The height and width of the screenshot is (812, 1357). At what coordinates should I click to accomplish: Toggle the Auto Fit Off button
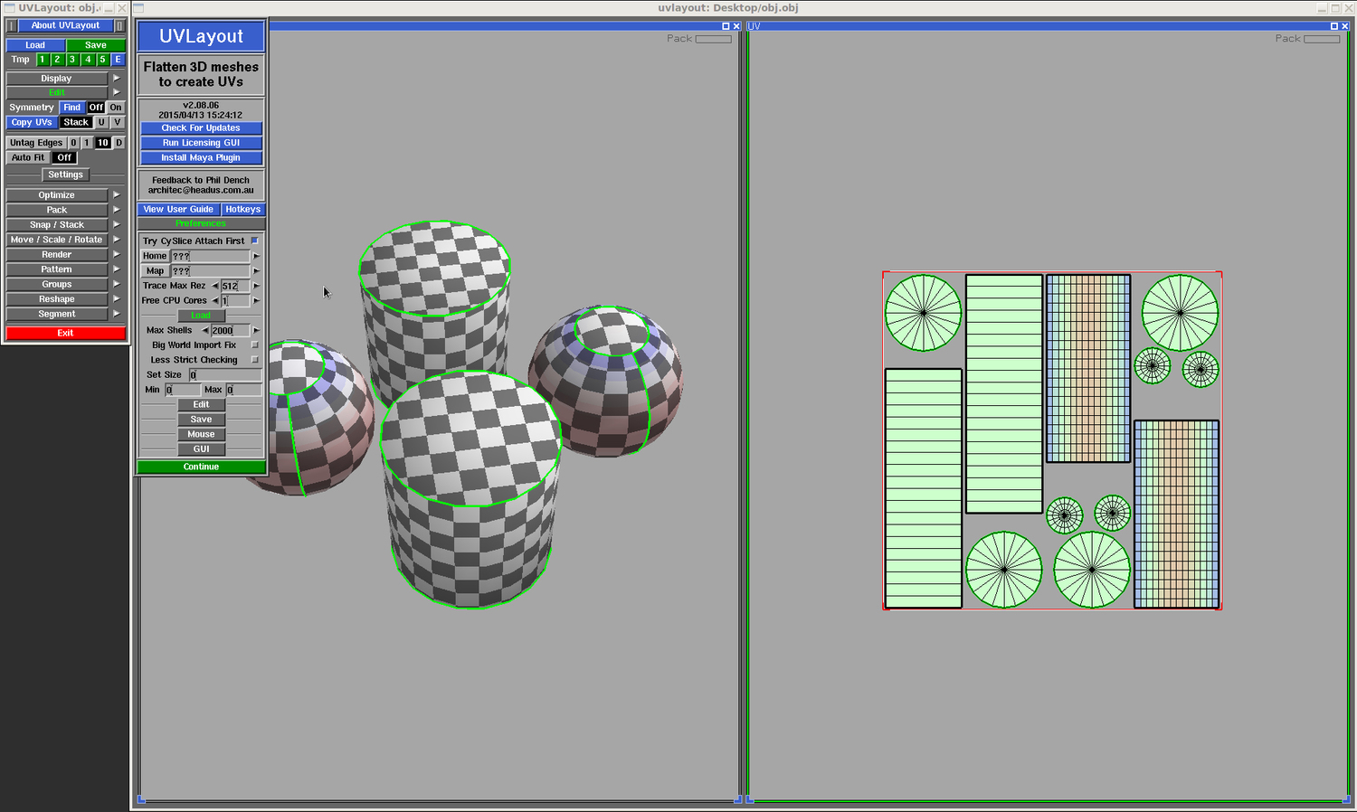point(64,157)
